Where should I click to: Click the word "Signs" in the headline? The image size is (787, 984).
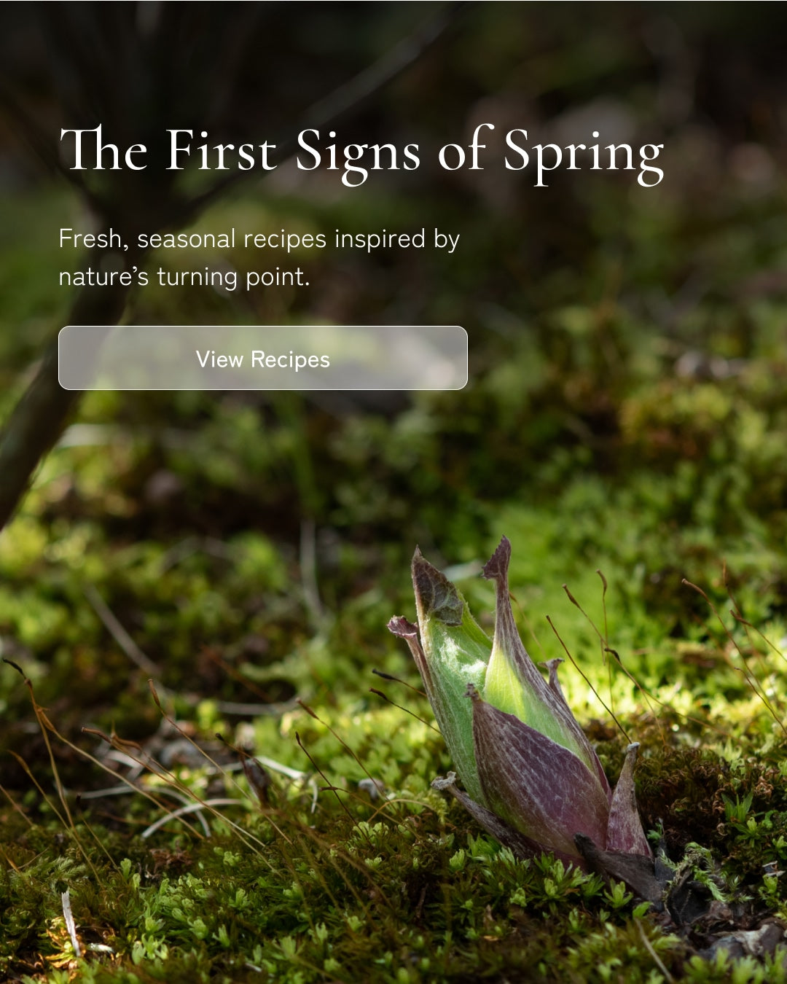(x=358, y=155)
